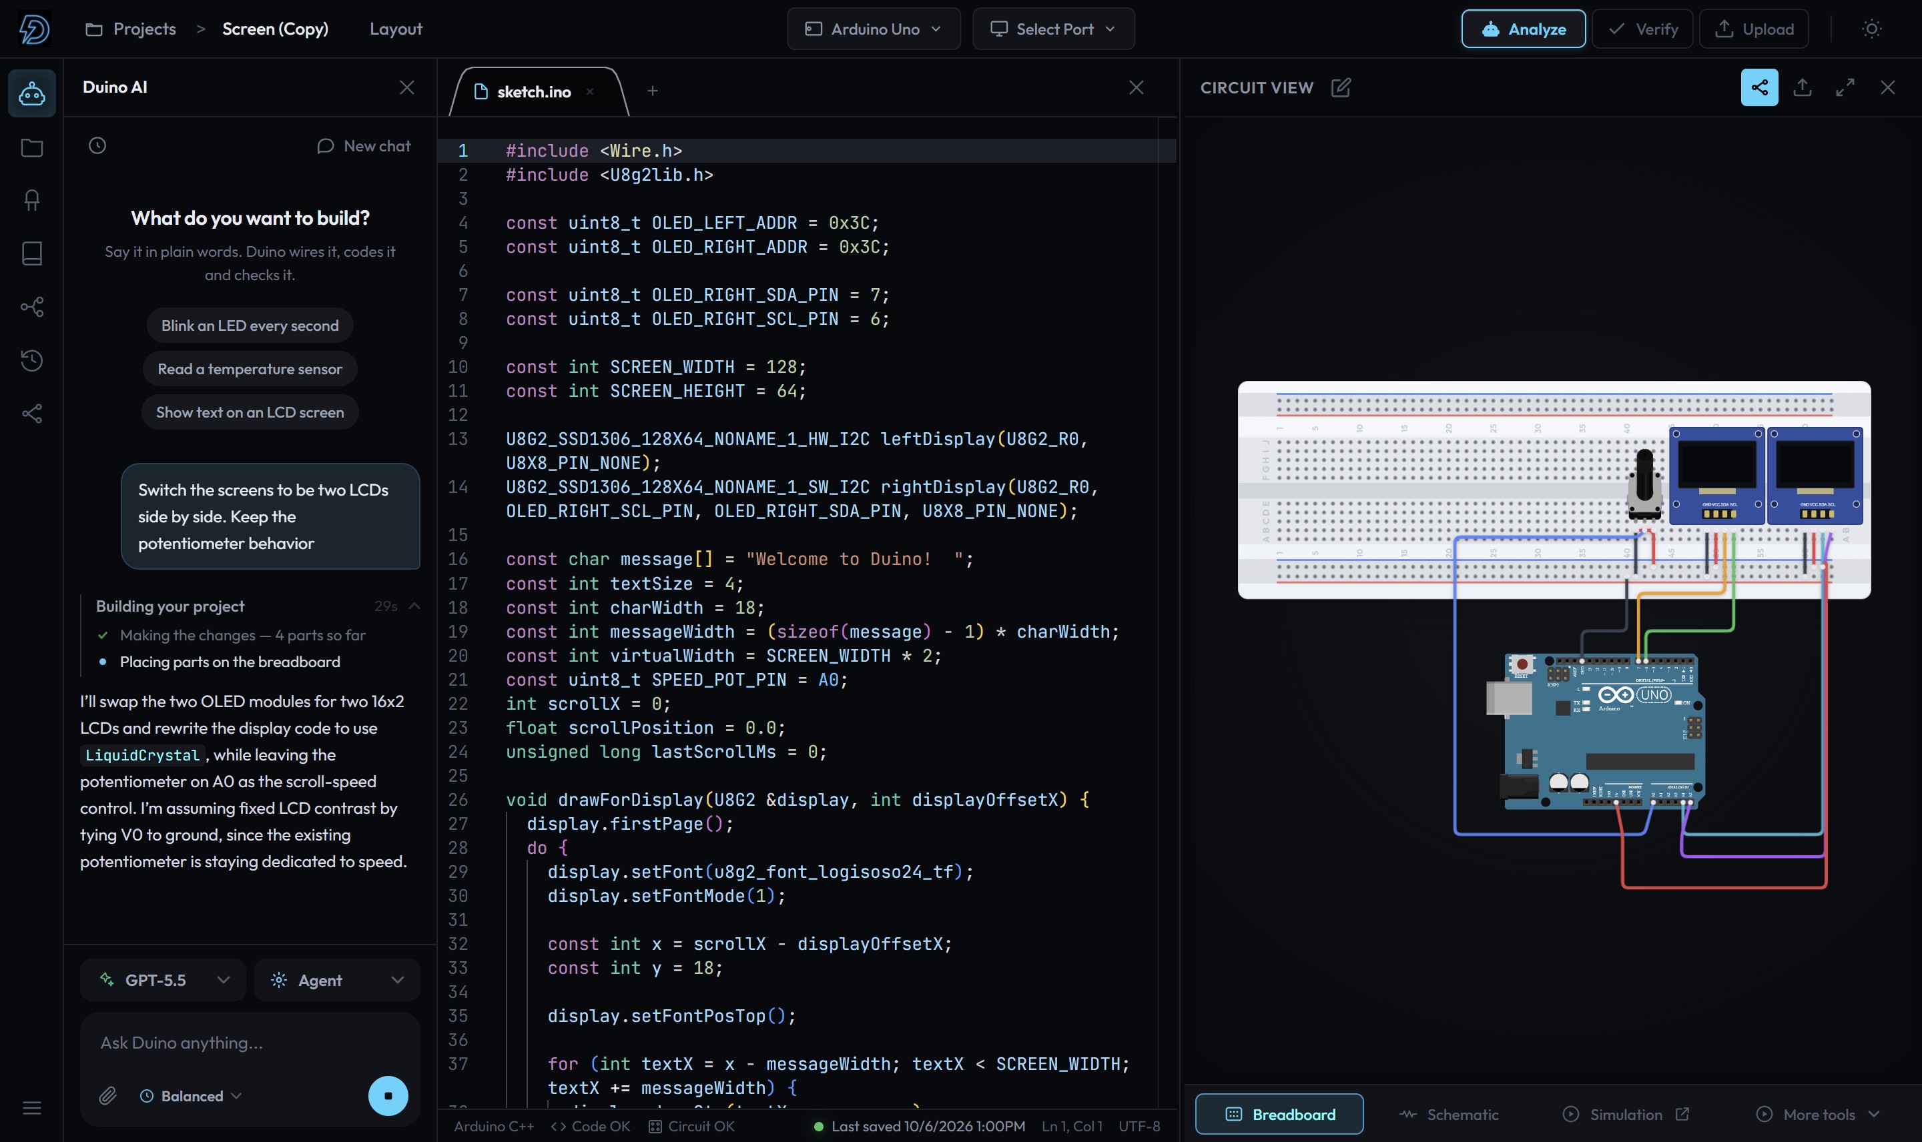Select the sketch.ino file tab
Screen dimensions: 1922x1142
point(533,91)
